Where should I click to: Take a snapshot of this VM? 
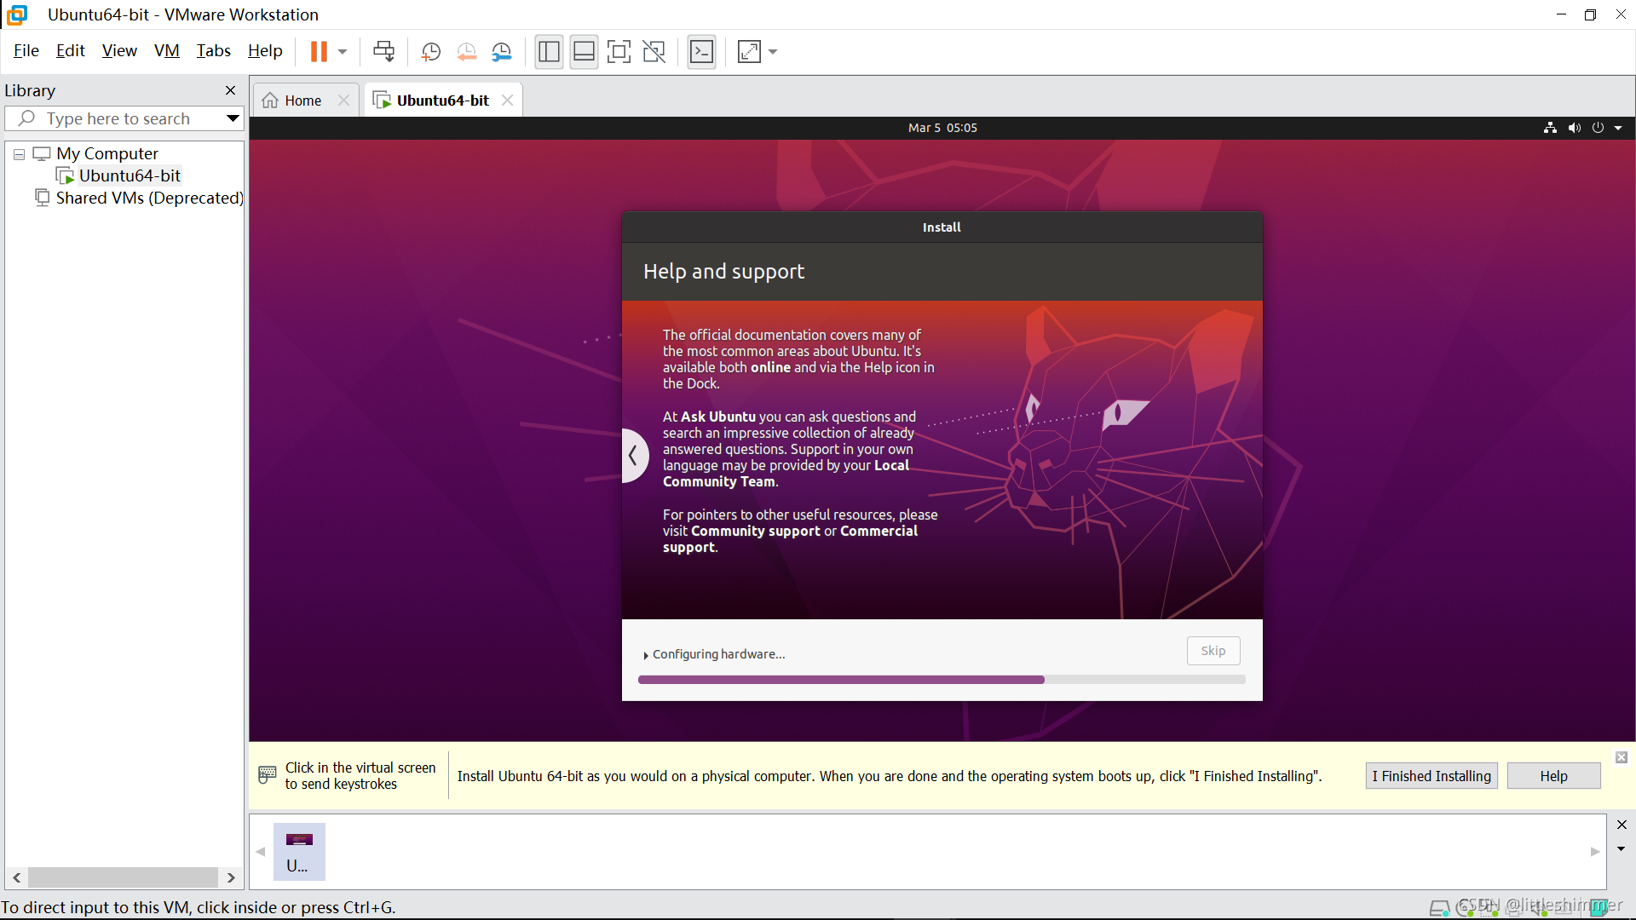[x=431, y=52]
